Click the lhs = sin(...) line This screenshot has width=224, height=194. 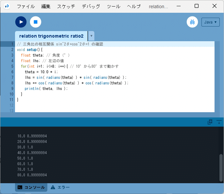pos(76,78)
